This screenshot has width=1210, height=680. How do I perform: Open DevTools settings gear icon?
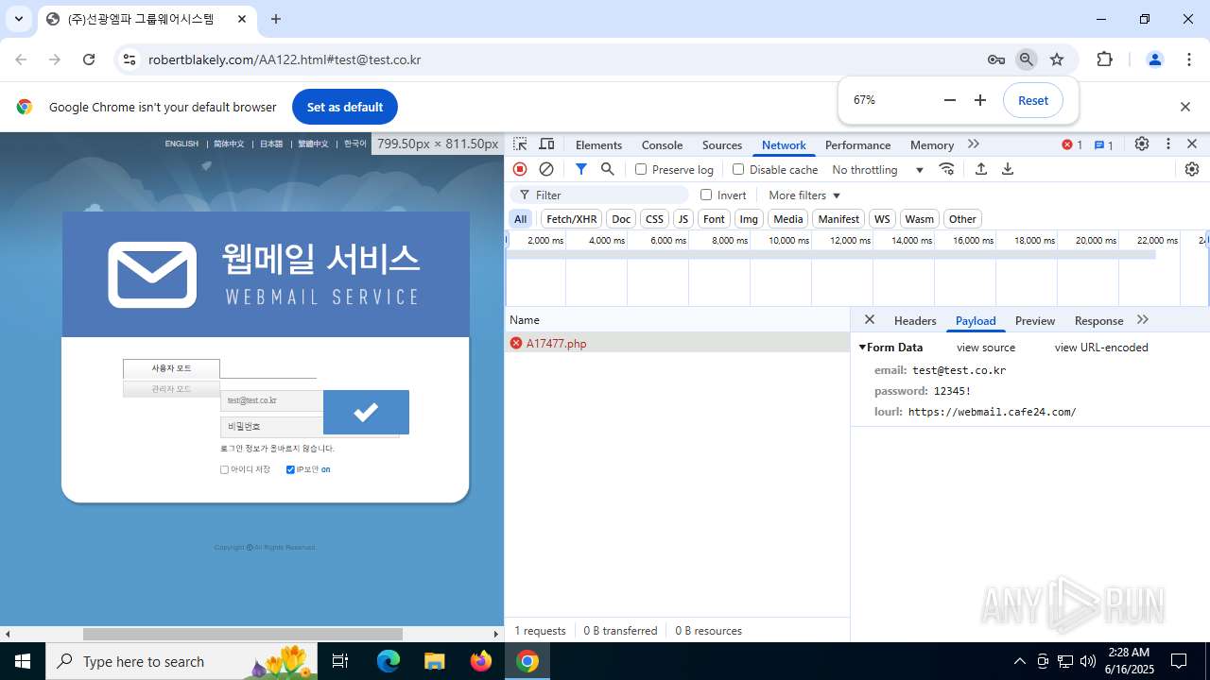pos(1142,144)
